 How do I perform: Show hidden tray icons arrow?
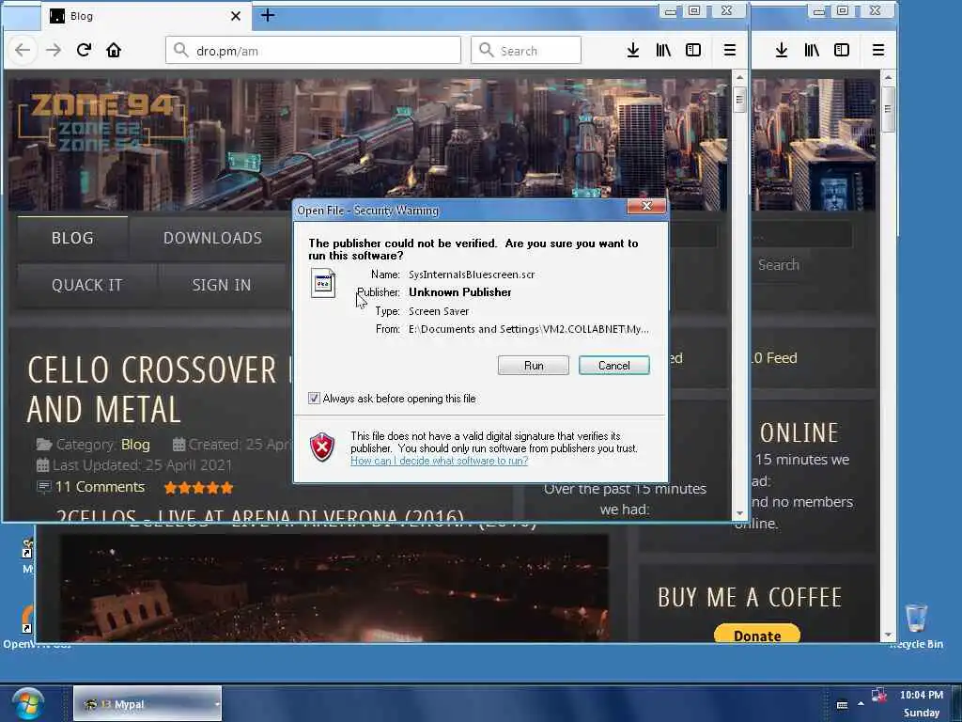[x=861, y=703]
